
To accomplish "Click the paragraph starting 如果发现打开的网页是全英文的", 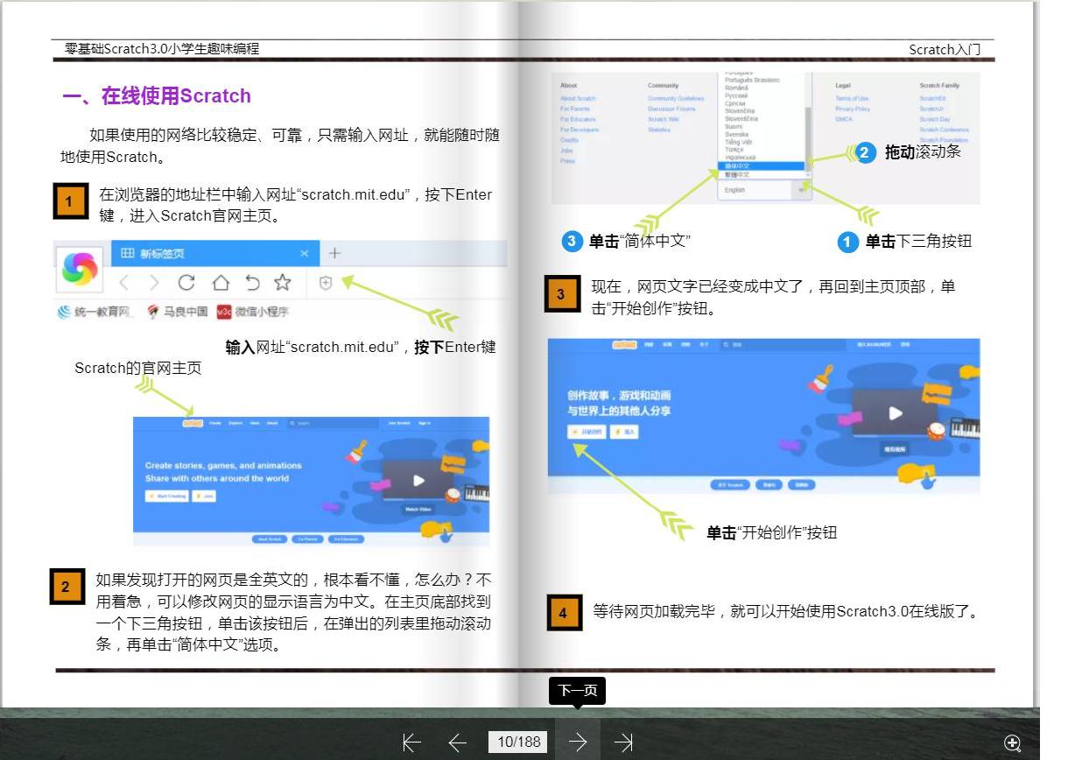I will (293, 612).
